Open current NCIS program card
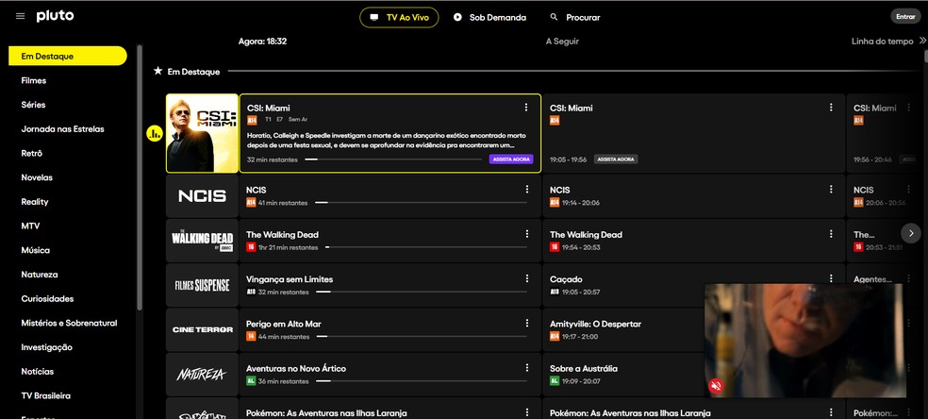This screenshot has width=928, height=419. click(x=390, y=196)
